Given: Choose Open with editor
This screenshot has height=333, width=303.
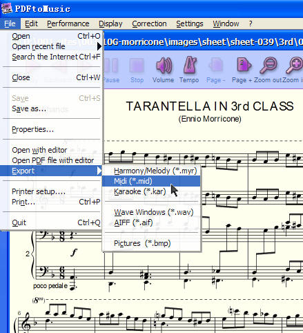Looking at the screenshot, I should [52, 150].
